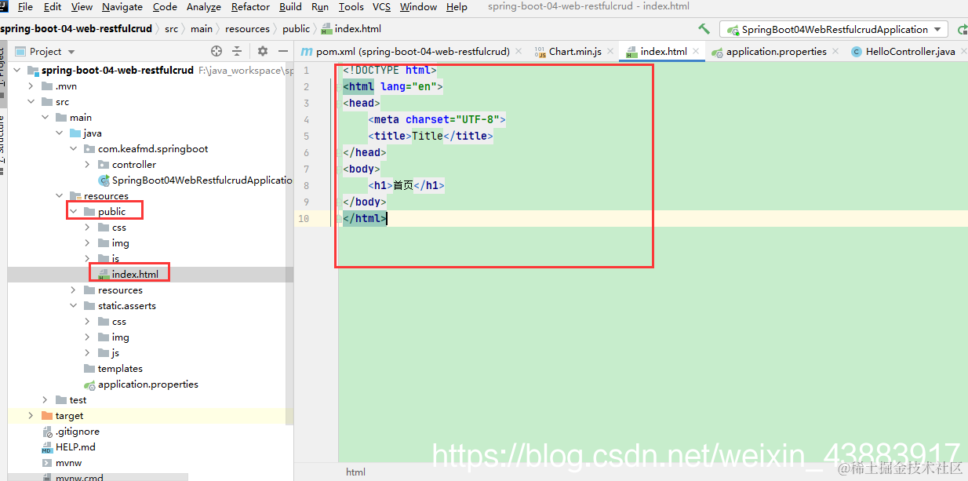Hide the Project tool window with minus icon
This screenshot has height=481, width=968.
pyautogui.click(x=282, y=51)
